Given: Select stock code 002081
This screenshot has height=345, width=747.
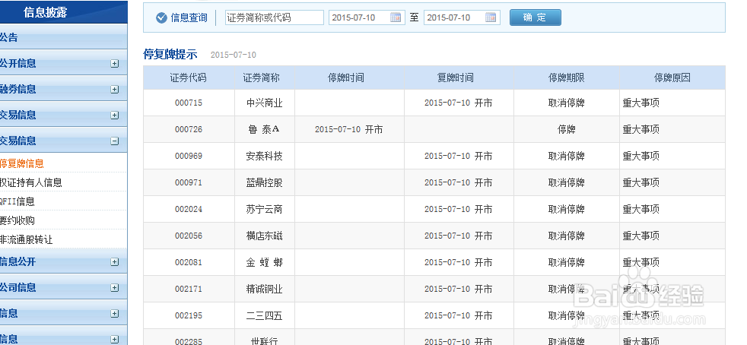Looking at the screenshot, I should [189, 263].
